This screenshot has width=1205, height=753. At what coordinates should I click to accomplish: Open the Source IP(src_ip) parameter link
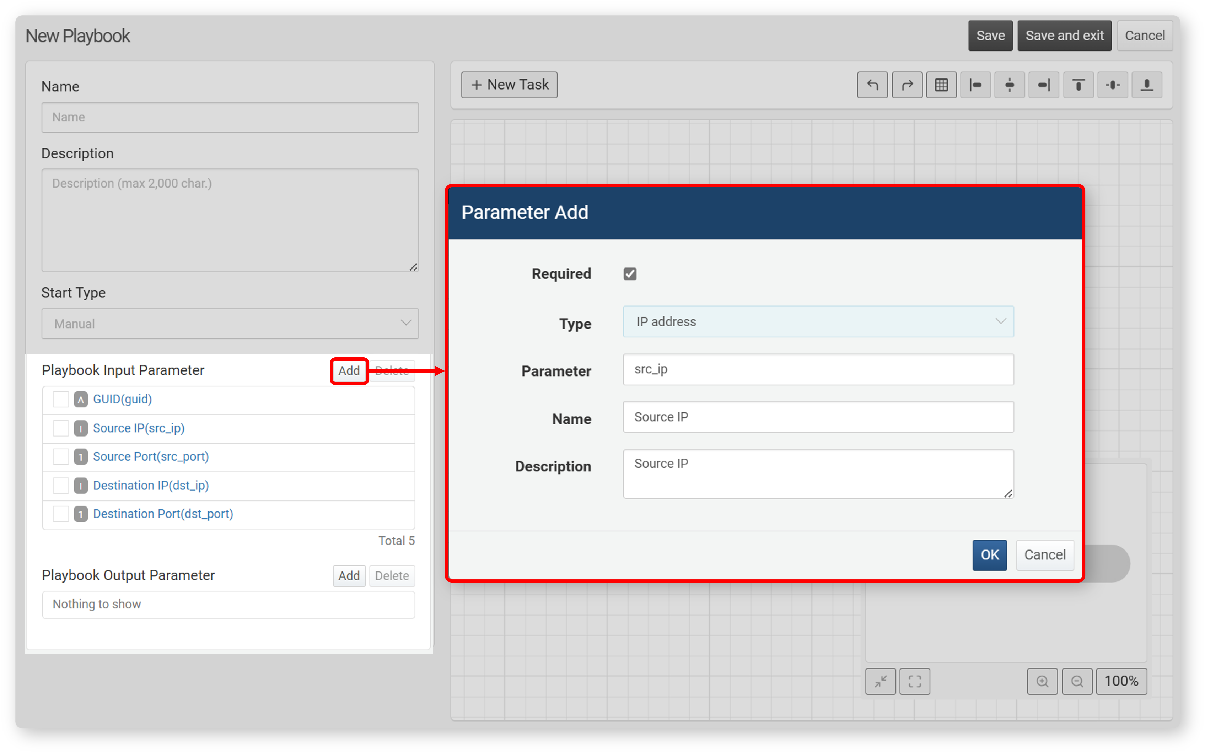(139, 428)
